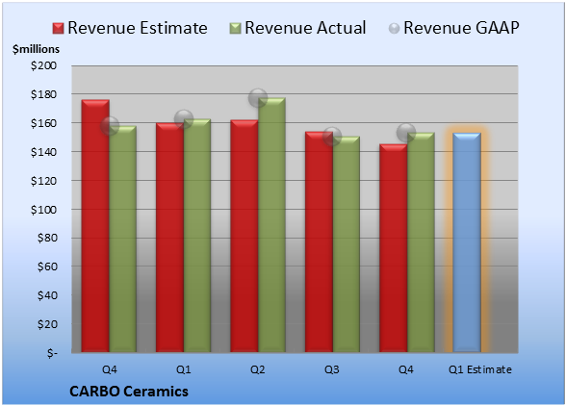Click the Revenue GAAP sphere marker for Q1
This screenshot has width=566, height=406.
(184, 118)
